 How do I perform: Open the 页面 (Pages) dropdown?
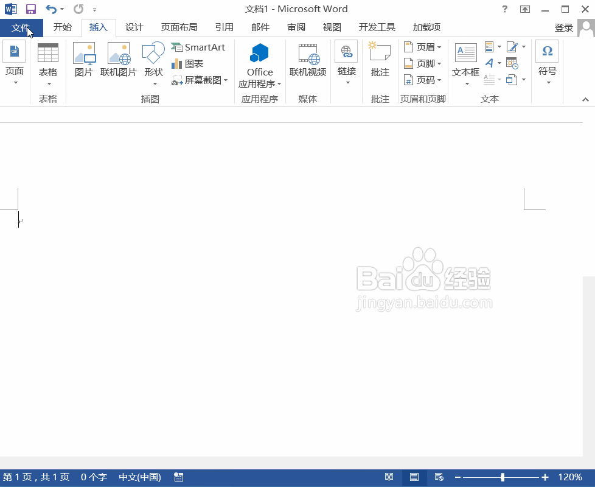pos(15,63)
